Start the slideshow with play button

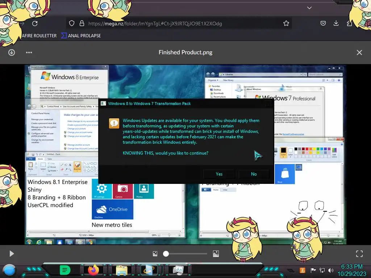tap(12, 254)
